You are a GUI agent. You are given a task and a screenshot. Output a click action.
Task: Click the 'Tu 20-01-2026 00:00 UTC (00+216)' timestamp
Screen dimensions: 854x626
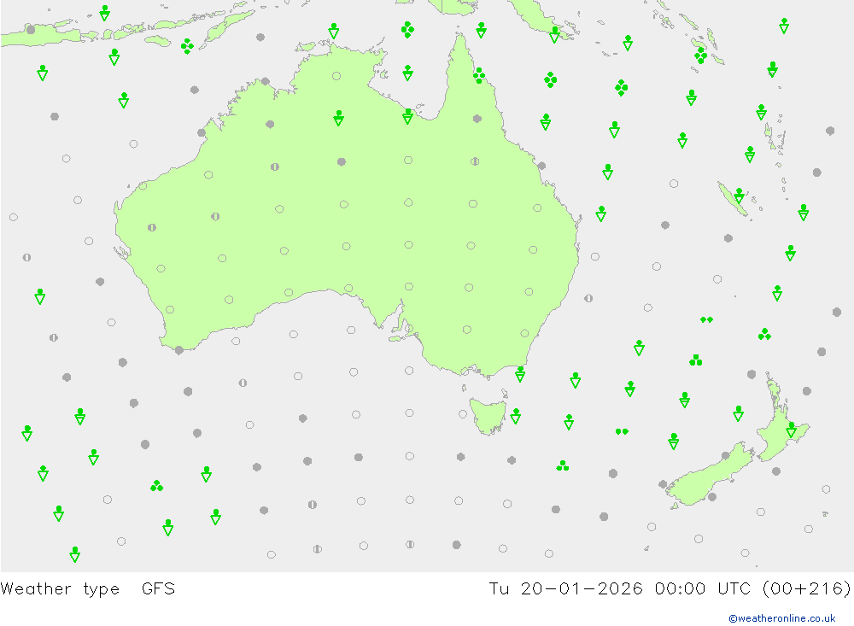pos(670,588)
